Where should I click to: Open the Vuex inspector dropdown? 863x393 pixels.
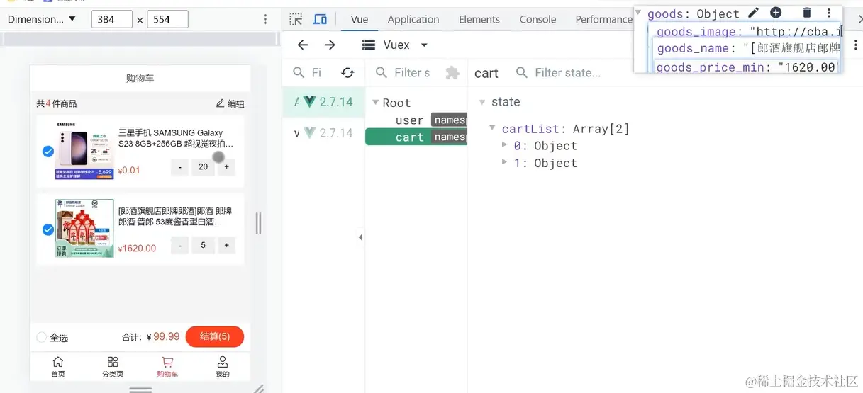pos(395,45)
